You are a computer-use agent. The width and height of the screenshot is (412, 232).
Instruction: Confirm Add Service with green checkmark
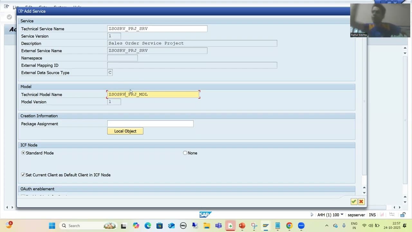point(354,201)
